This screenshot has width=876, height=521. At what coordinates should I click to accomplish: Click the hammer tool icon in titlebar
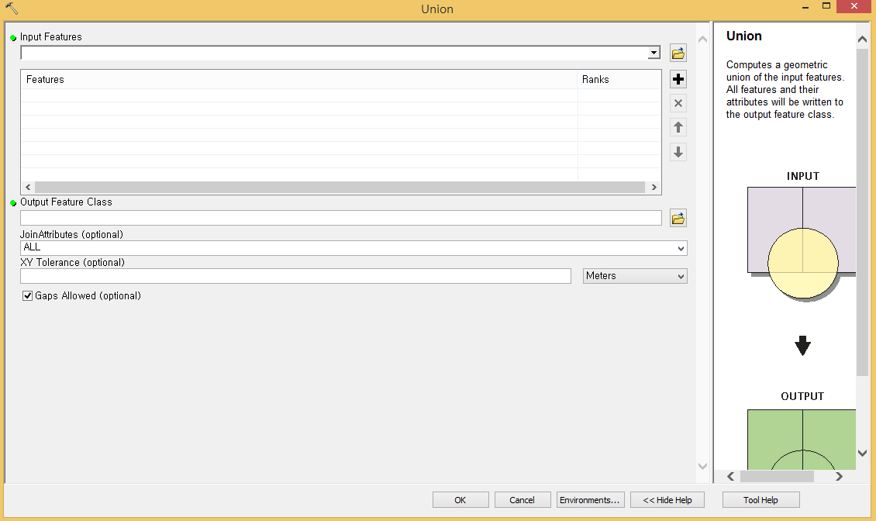pyautogui.click(x=10, y=6)
